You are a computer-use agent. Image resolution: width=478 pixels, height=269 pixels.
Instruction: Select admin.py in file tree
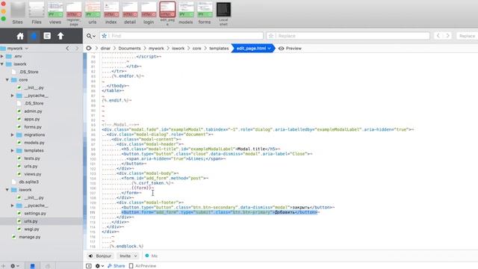pos(33,111)
